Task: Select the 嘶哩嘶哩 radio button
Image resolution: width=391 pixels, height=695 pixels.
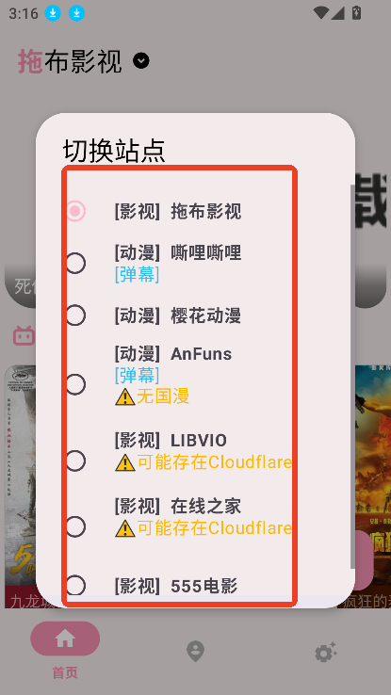Action: [x=75, y=264]
